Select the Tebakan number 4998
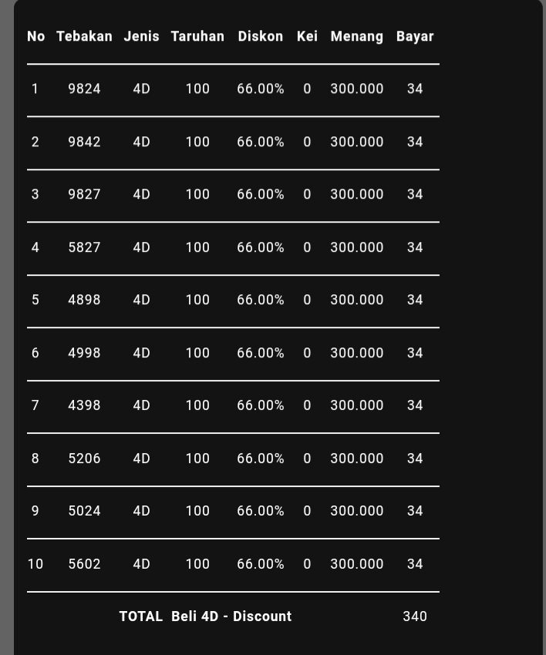 (x=84, y=353)
